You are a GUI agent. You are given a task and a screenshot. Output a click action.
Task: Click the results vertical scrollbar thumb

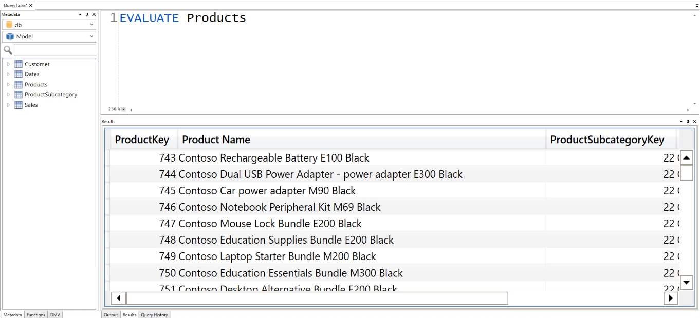coord(687,173)
